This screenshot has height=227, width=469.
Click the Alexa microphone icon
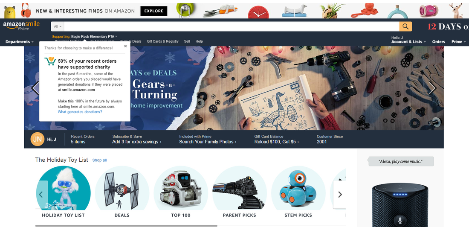[400, 221]
